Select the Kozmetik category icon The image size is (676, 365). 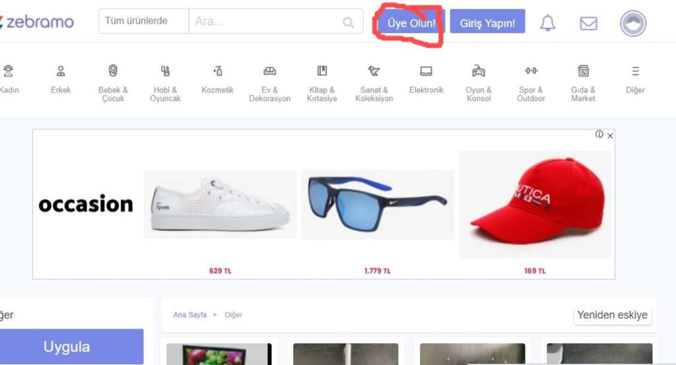pos(217,79)
